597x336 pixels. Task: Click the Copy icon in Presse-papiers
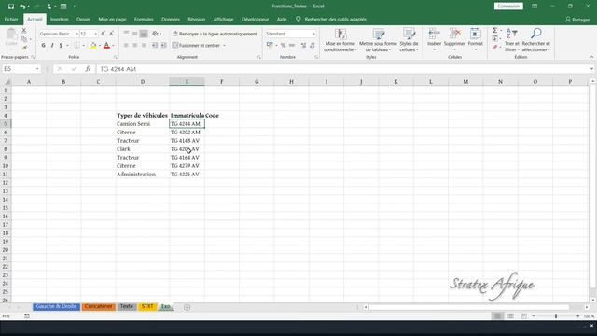(24, 39)
